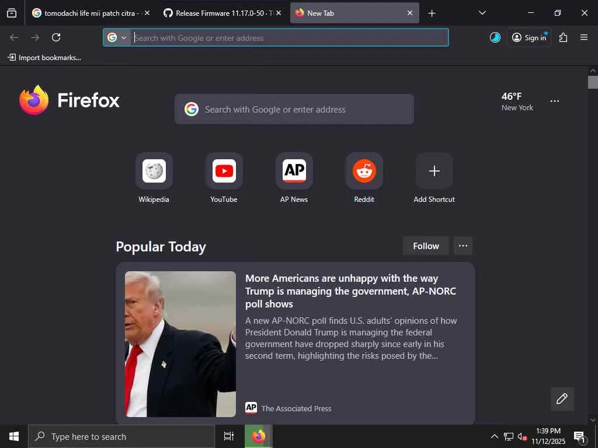Show hidden system tray icons

point(494,436)
